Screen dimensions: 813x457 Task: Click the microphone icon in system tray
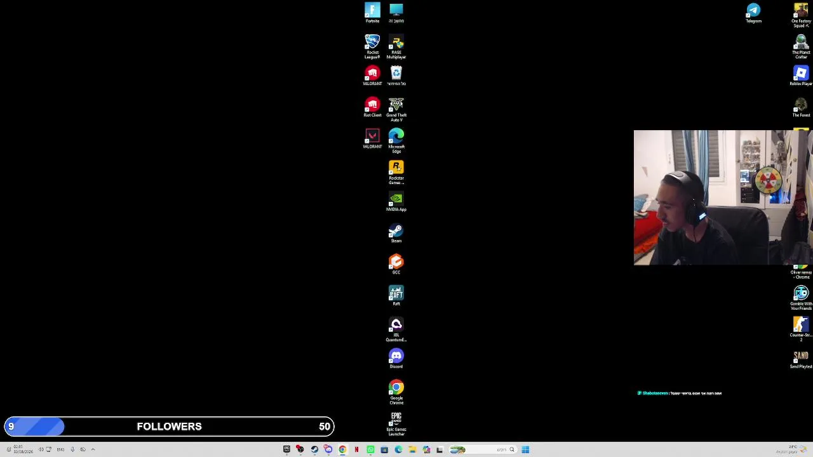coord(72,449)
